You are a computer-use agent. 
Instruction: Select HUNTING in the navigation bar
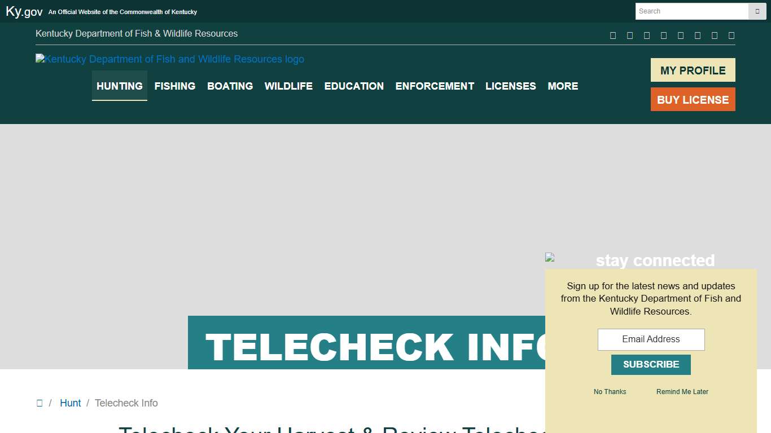[x=119, y=86]
